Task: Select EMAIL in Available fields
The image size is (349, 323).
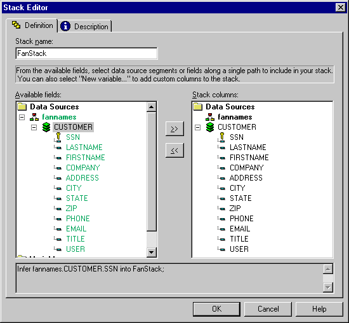Action: pos(76,229)
